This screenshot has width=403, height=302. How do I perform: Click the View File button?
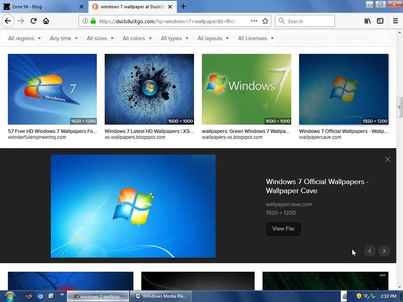tap(283, 228)
